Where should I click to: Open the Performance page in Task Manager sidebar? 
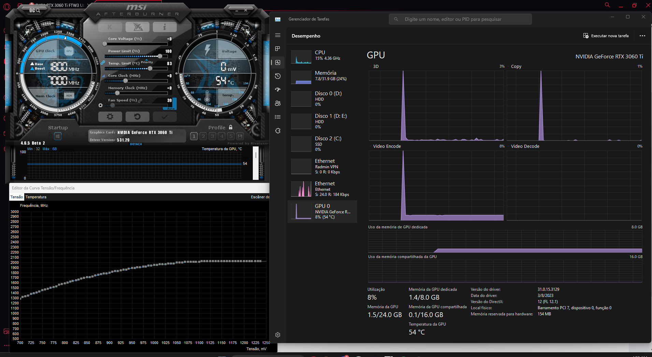point(278,62)
